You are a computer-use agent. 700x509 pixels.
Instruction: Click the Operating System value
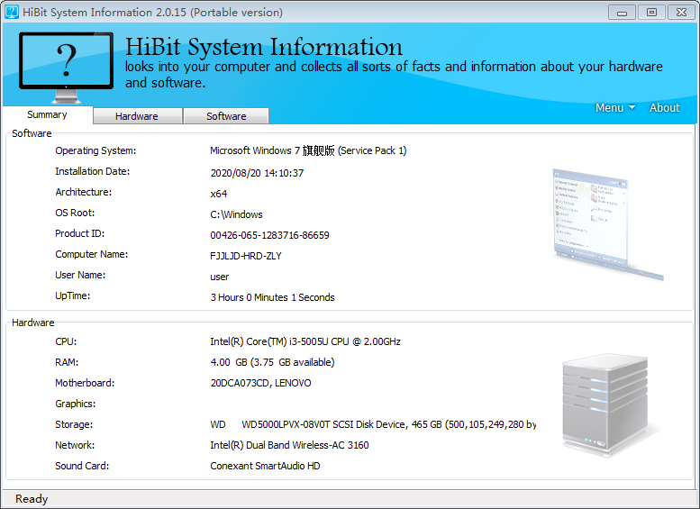click(x=308, y=150)
